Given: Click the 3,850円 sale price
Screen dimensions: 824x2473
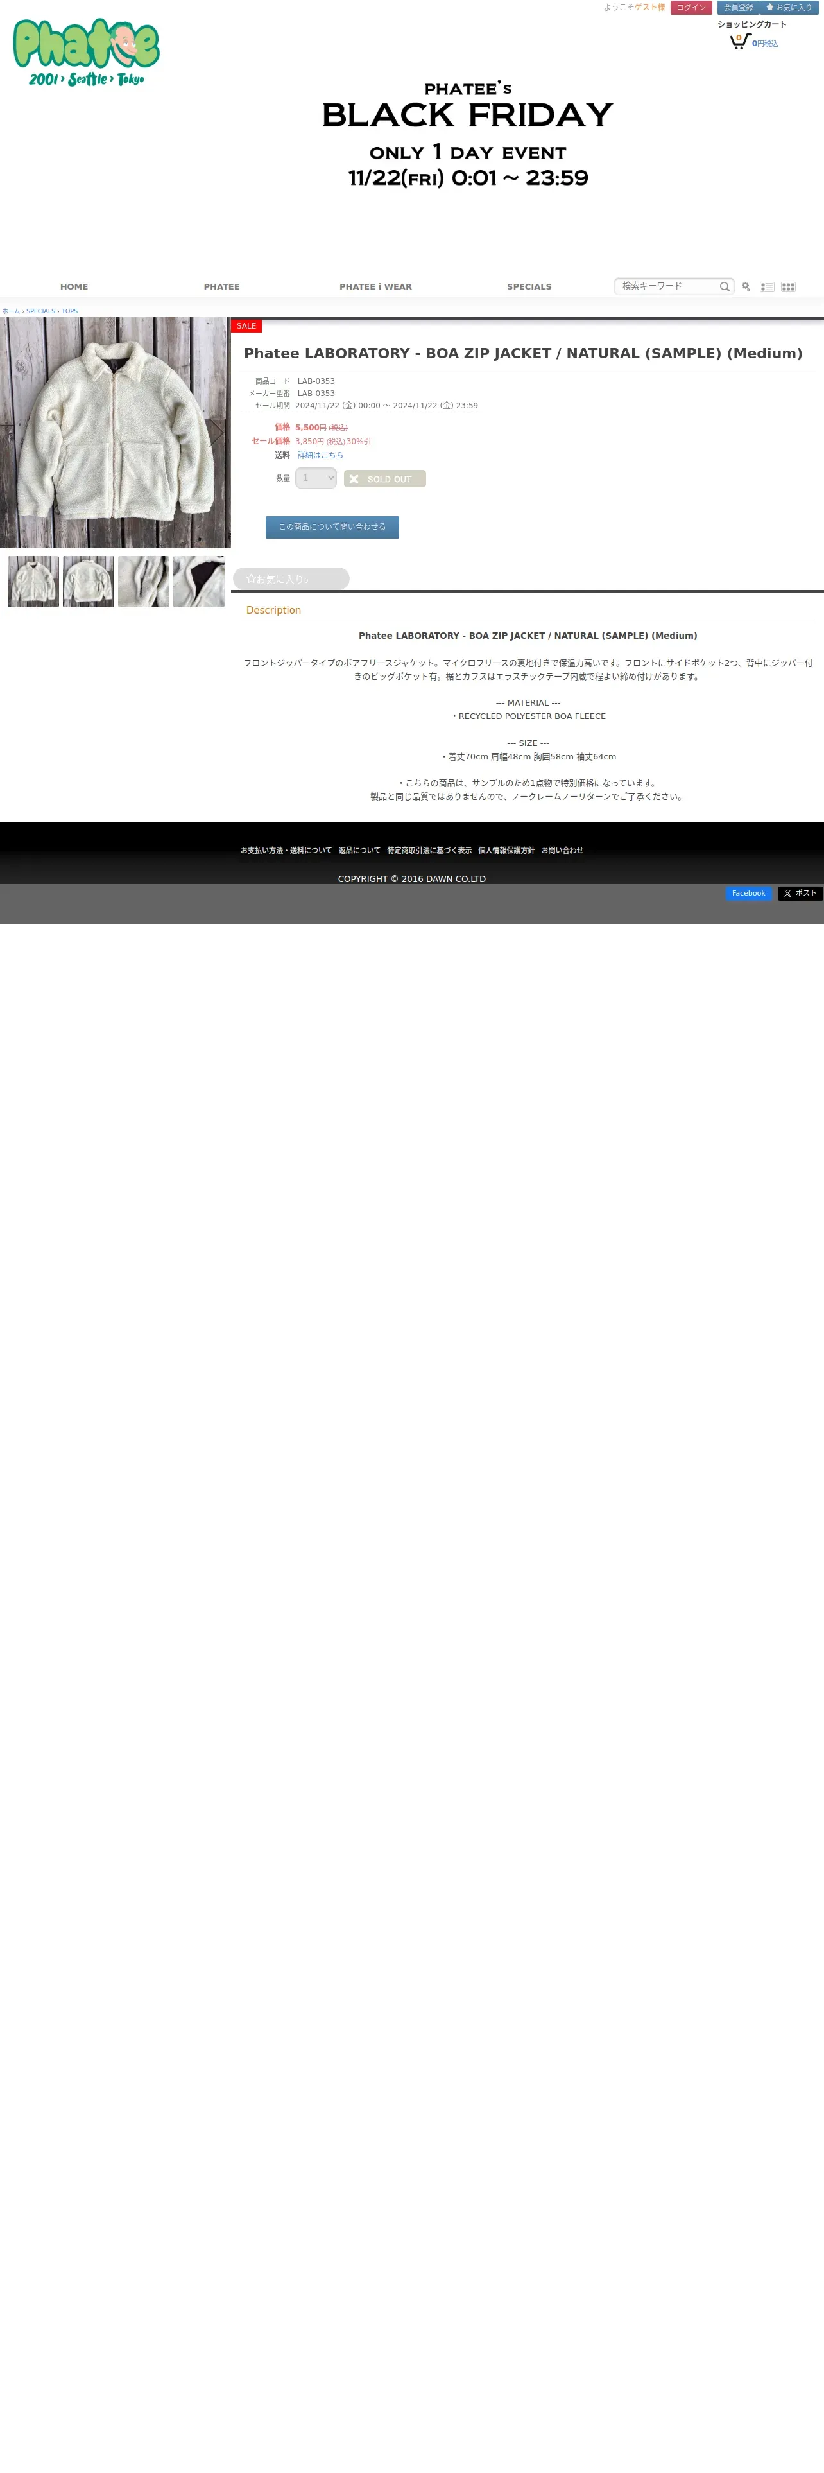Looking at the screenshot, I should (310, 442).
